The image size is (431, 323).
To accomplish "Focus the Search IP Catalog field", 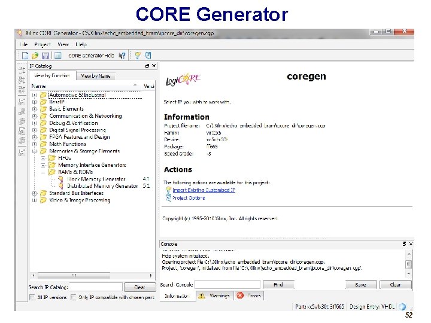I will pos(96,287).
